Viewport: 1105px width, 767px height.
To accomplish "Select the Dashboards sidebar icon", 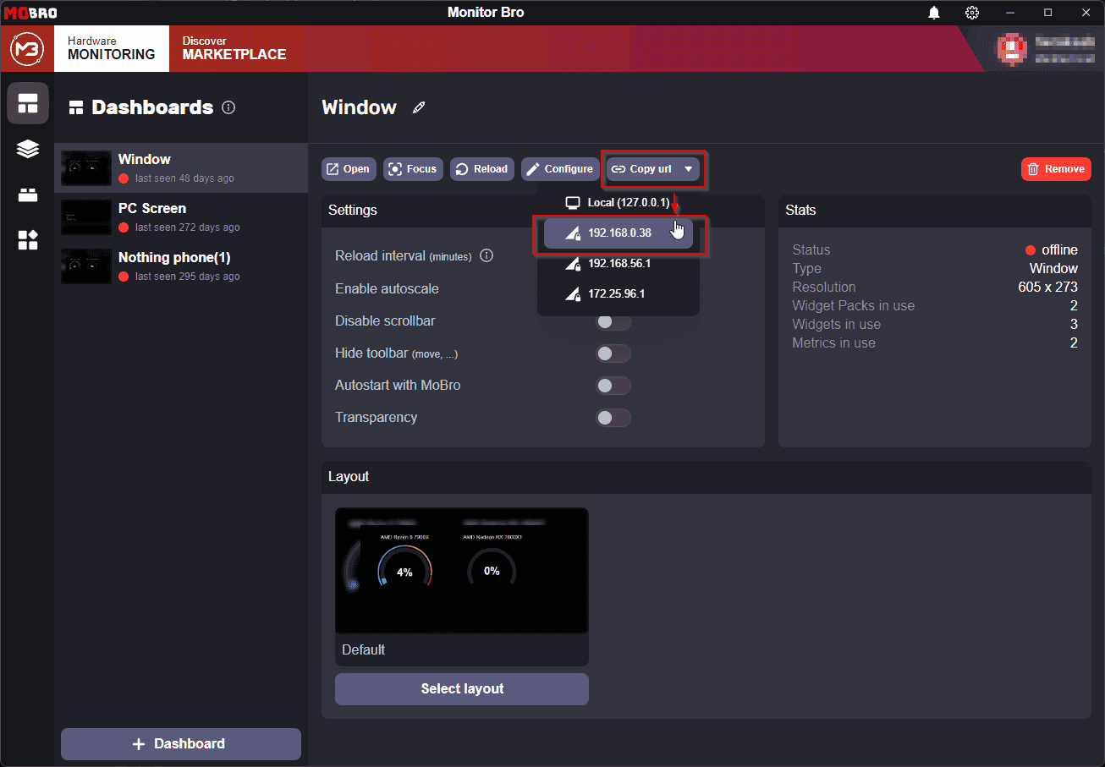I will [x=28, y=103].
